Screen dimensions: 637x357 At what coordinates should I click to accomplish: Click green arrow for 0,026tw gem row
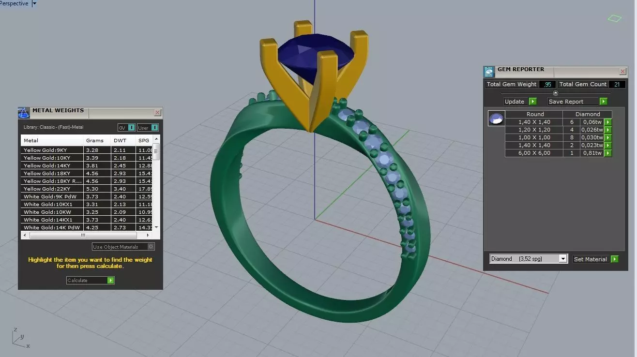pyautogui.click(x=608, y=130)
